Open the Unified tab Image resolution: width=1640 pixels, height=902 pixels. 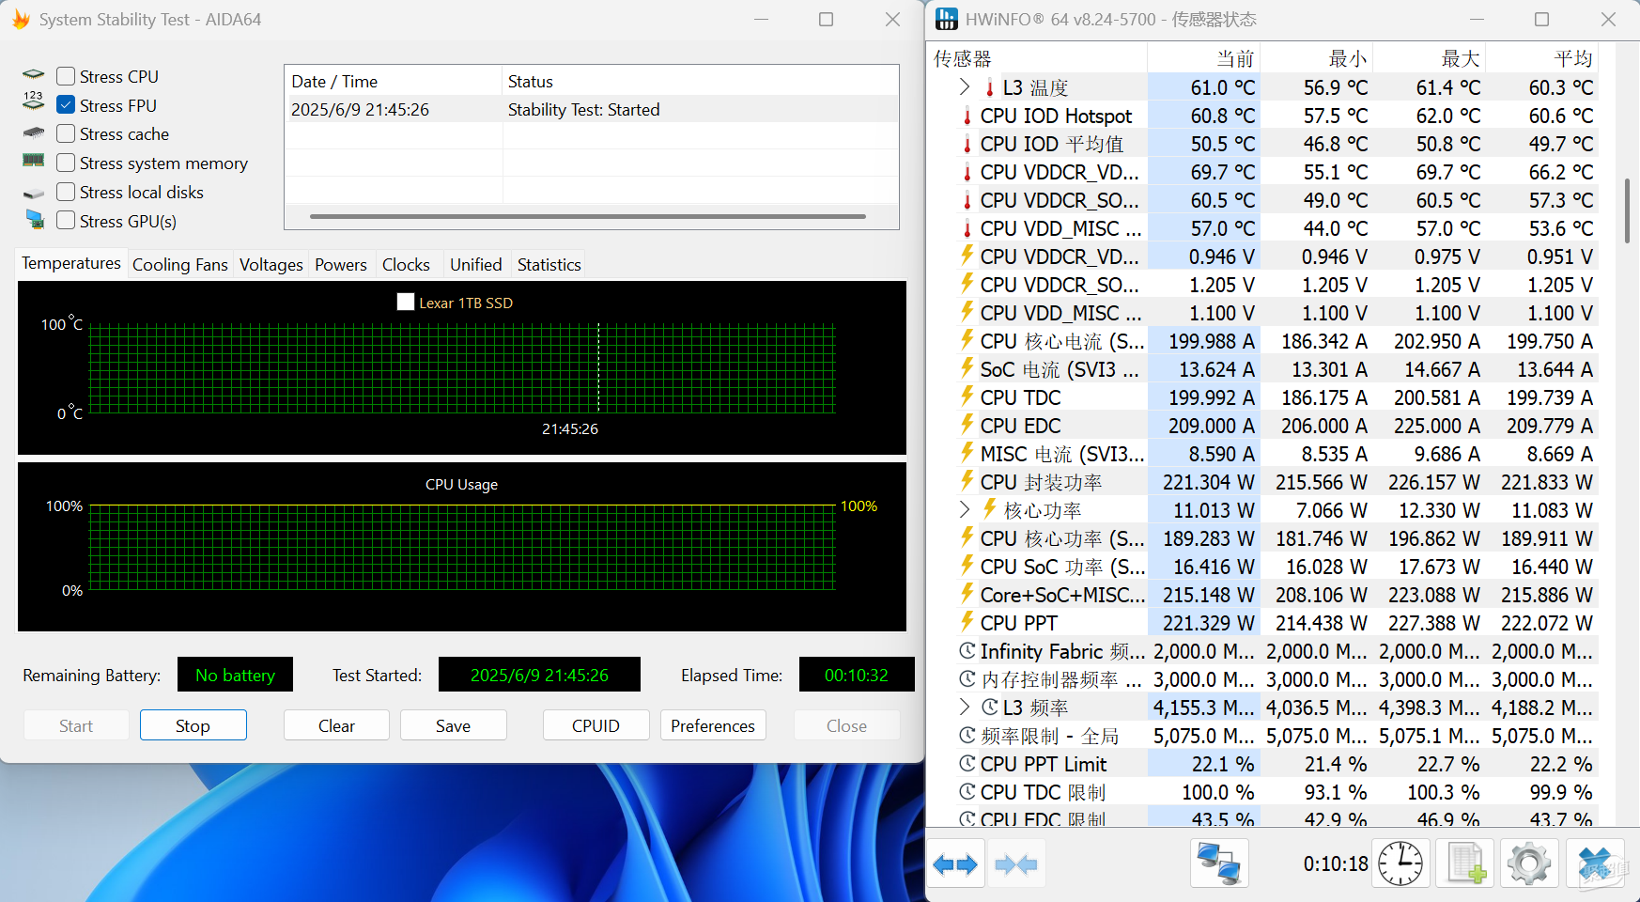(476, 265)
